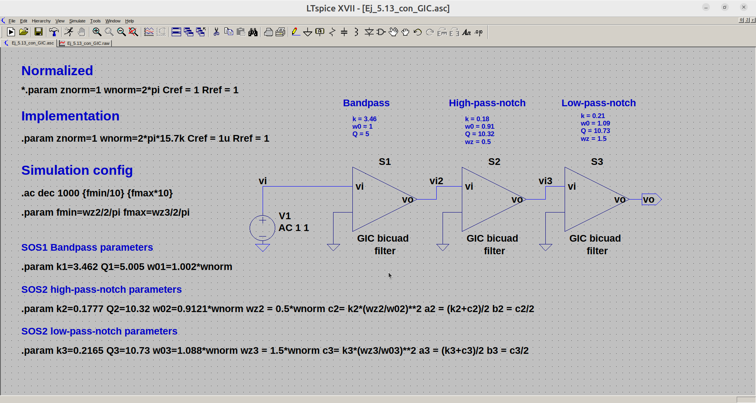This screenshot has height=403, width=756.
Task: Switch to Ej_5.13_con_GIC.asc tab
Action: click(29, 43)
